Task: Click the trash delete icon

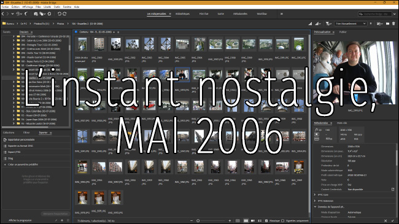Action: pyautogui.click(x=393, y=24)
